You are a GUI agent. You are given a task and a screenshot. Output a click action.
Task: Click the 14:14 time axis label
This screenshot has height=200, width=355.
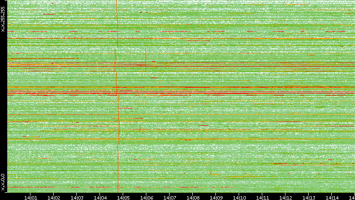(332, 198)
